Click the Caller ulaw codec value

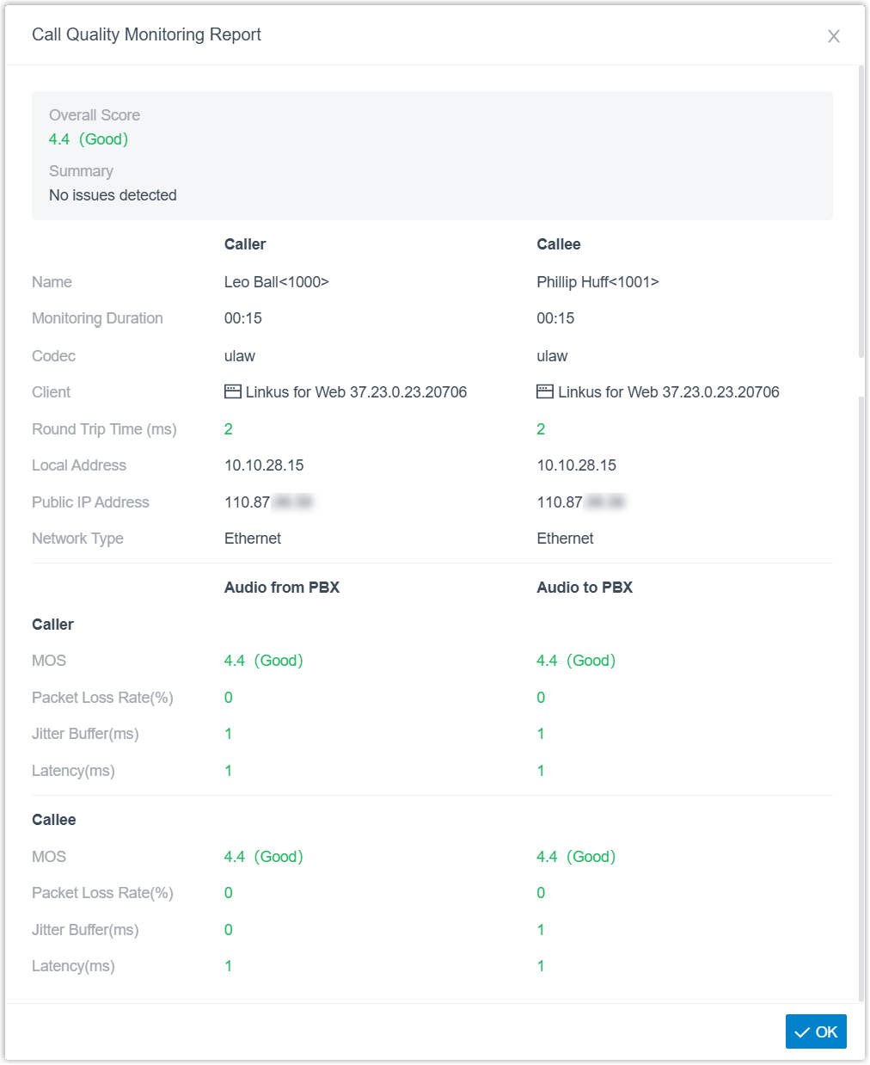(x=240, y=356)
